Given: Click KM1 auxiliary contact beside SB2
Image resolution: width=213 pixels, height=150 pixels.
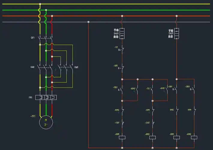Looking at the screenshot, I should 137,89.
